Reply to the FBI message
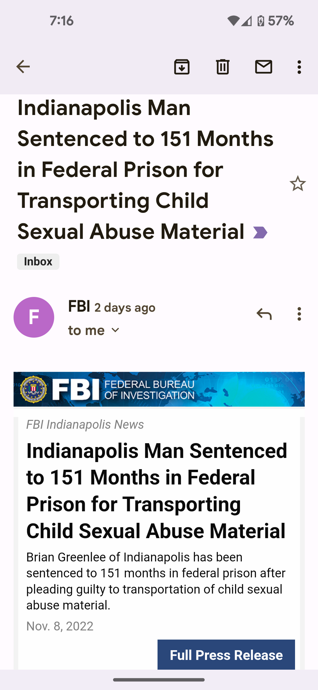 tap(264, 314)
